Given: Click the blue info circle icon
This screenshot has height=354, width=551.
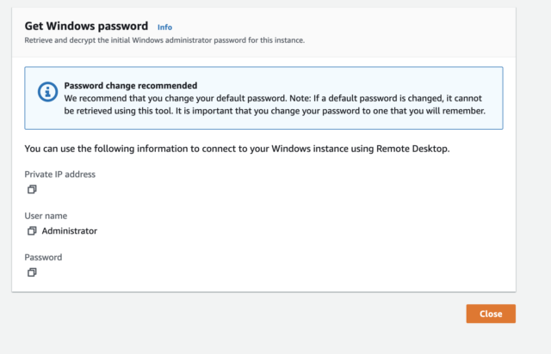Looking at the screenshot, I should pyautogui.click(x=48, y=92).
